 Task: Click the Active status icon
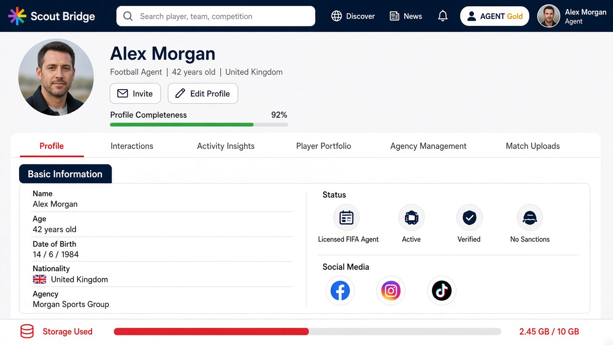pos(411,218)
